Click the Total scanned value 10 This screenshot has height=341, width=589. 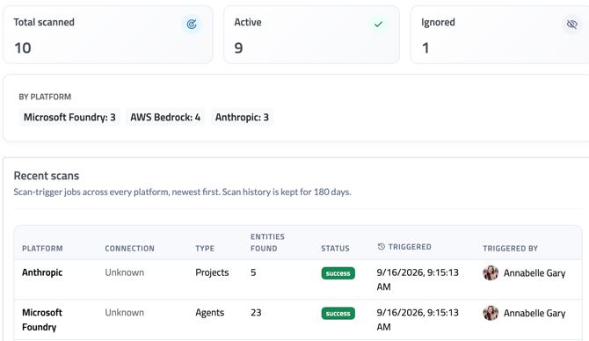click(23, 48)
